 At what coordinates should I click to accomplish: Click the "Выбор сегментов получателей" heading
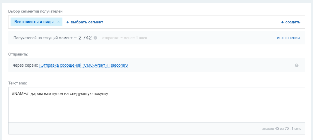tap(35, 11)
